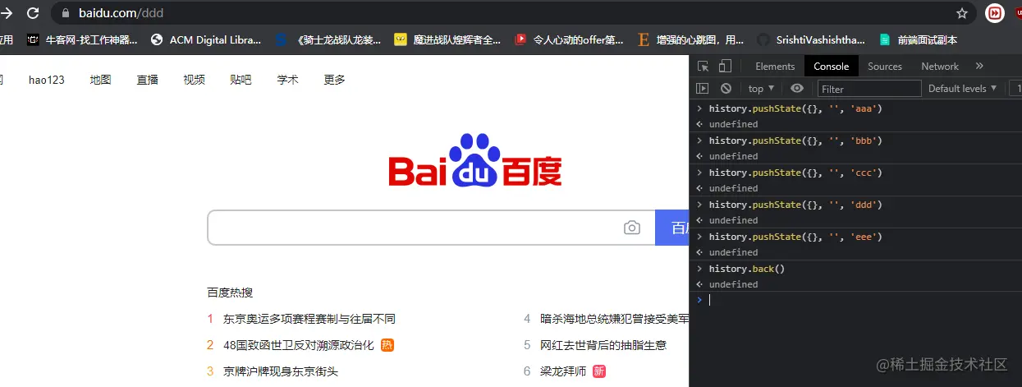Open 学术 in the Baidu nav

(287, 80)
